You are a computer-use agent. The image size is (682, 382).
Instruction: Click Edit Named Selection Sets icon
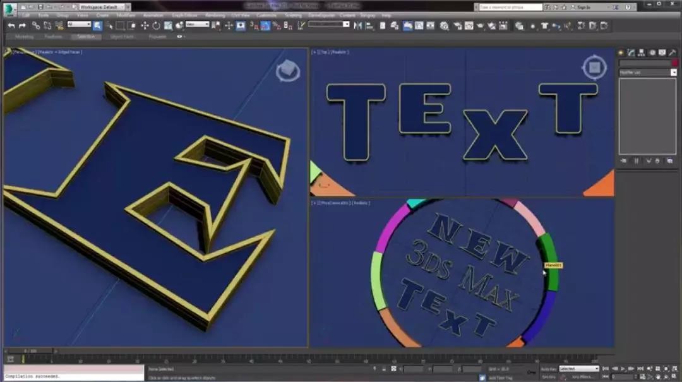(301, 26)
